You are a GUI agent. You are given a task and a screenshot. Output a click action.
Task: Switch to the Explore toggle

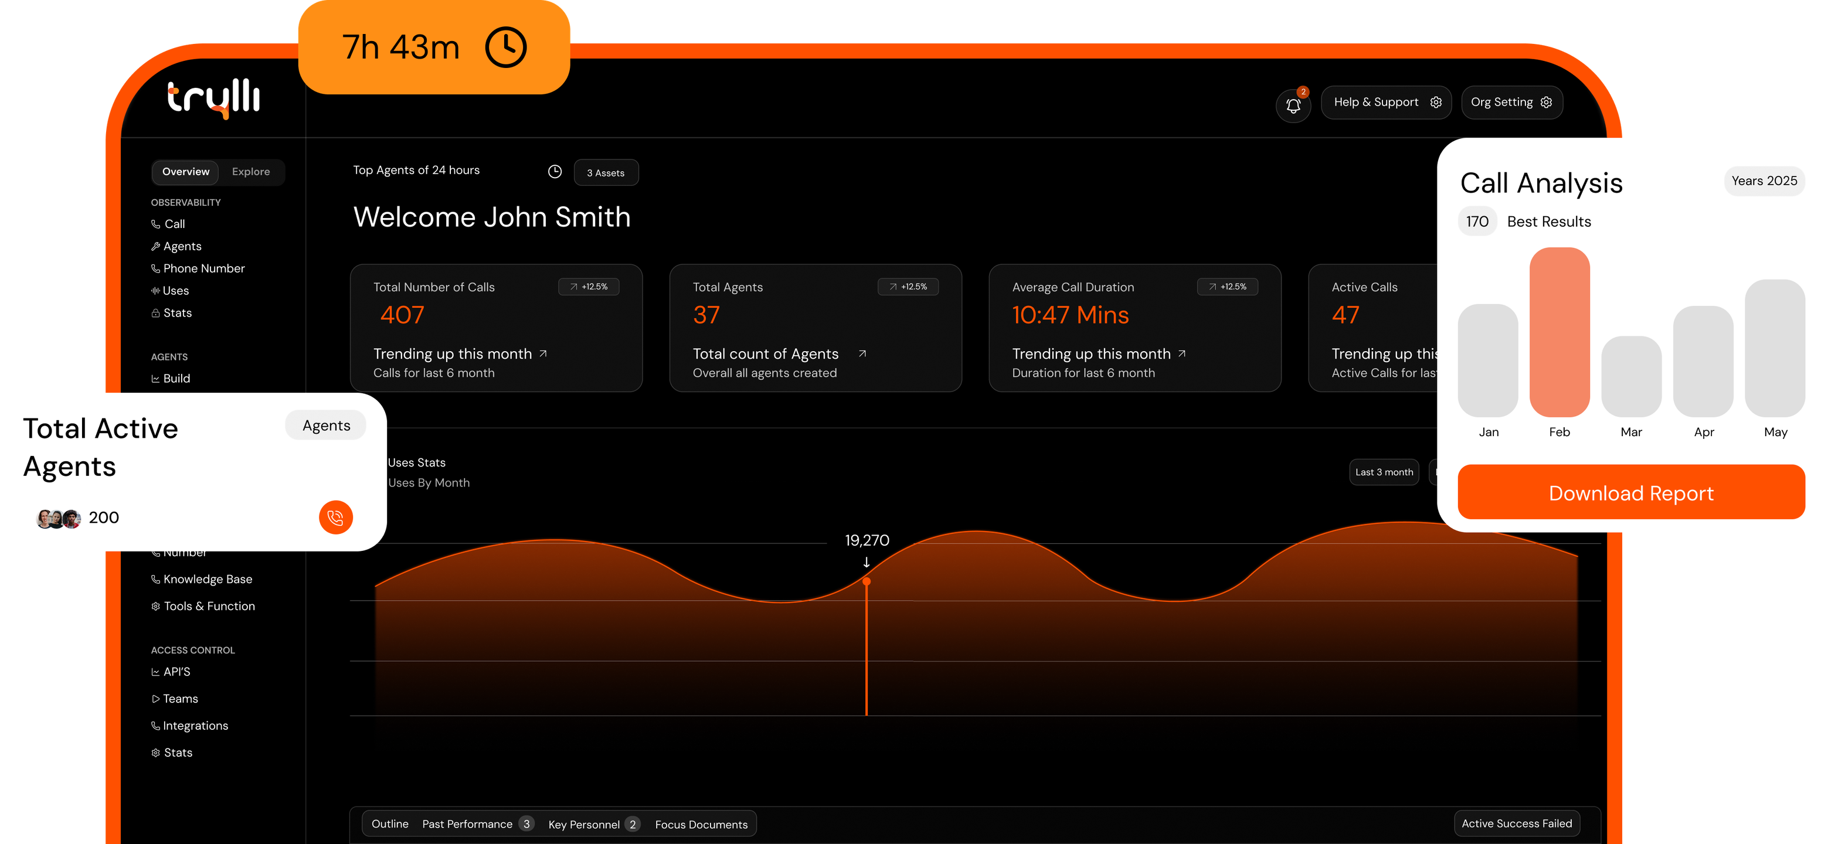point(250,172)
